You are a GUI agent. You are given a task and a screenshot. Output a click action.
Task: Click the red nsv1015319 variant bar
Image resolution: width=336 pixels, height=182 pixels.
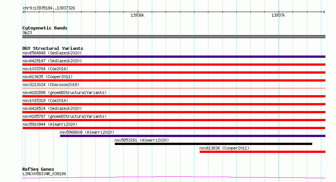174,104
